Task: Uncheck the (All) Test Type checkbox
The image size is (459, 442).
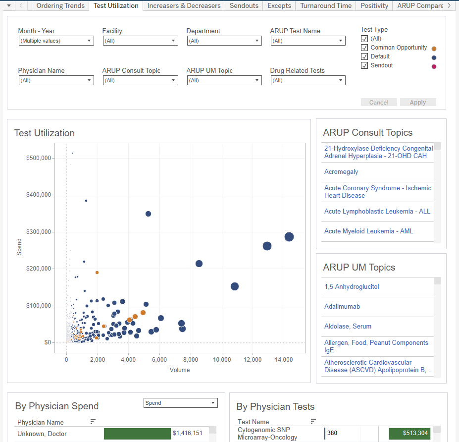Action: pyautogui.click(x=364, y=38)
